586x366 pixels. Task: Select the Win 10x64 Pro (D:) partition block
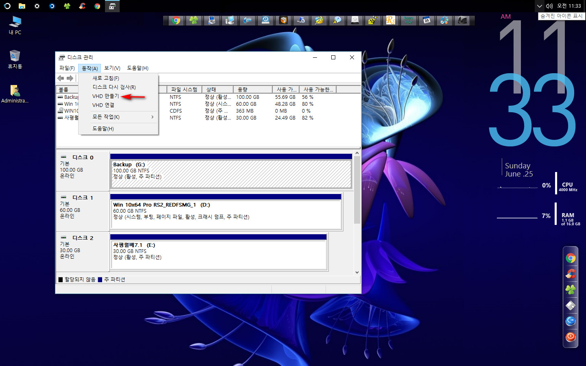[226, 214]
